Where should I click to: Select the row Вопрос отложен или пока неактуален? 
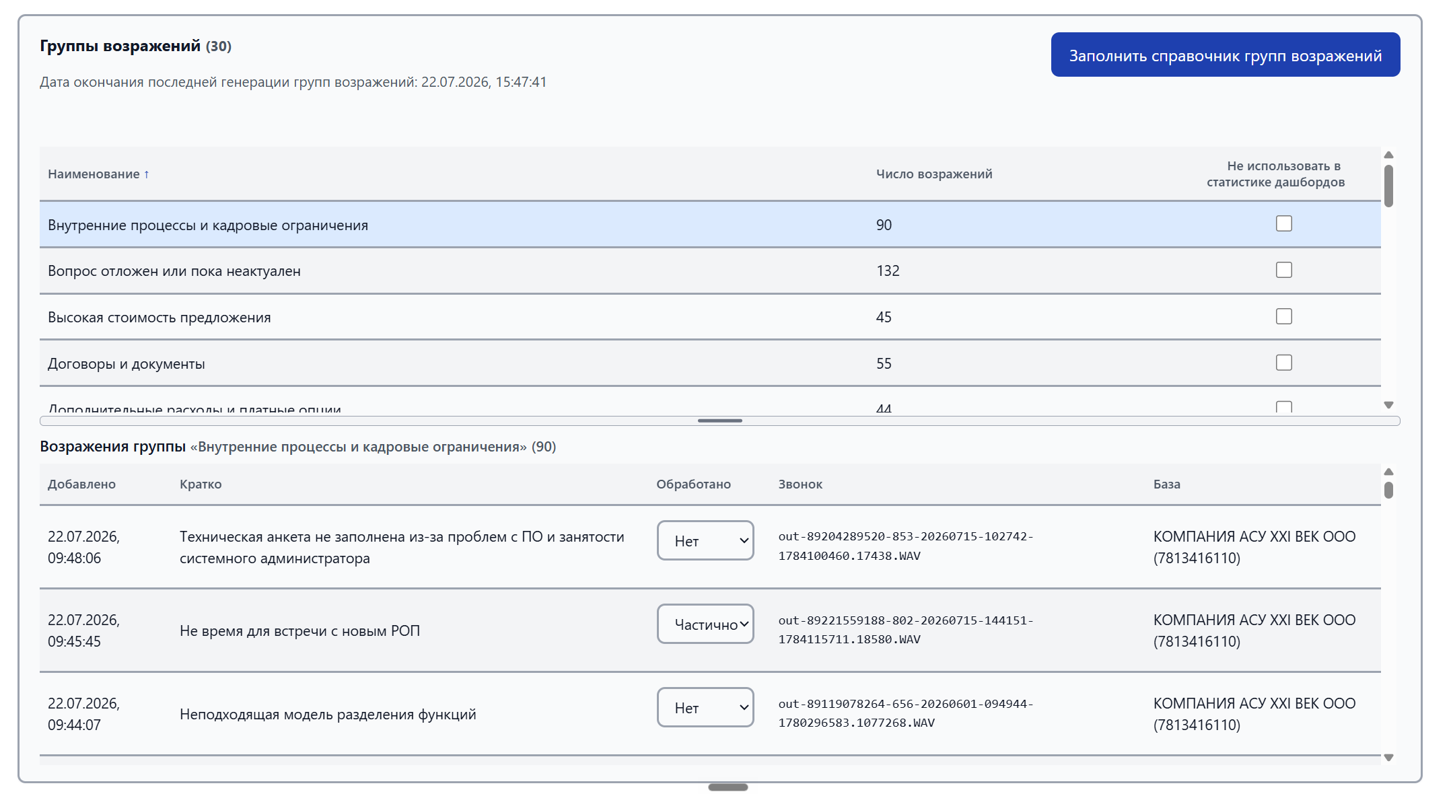pos(710,270)
